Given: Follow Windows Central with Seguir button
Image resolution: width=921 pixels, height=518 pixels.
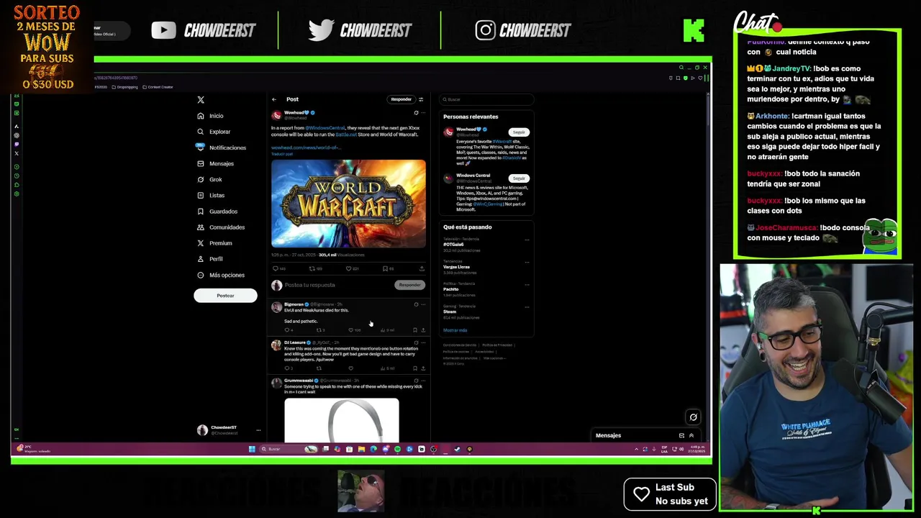Looking at the screenshot, I should click(x=519, y=178).
